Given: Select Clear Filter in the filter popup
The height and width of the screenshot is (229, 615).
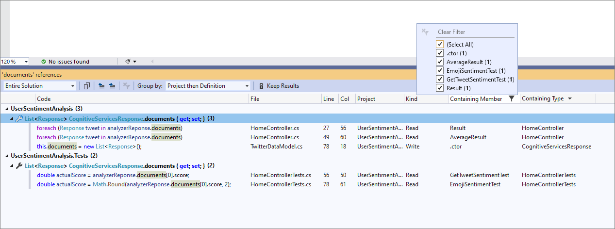Looking at the screenshot, I should [x=451, y=32].
